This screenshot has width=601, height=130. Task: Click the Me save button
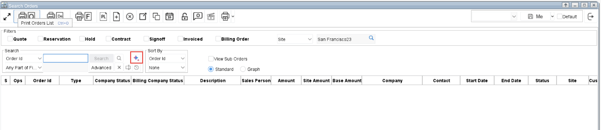(535, 16)
